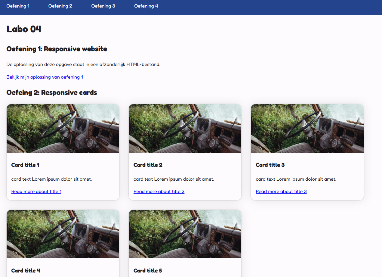Select the image on card 2

tap(185, 129)
